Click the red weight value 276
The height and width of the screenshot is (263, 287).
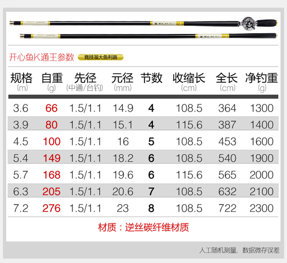coord(52,208)
